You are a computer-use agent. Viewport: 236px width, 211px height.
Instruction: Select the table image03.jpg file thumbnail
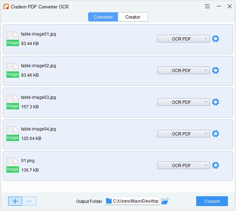[x=13, y=102]
